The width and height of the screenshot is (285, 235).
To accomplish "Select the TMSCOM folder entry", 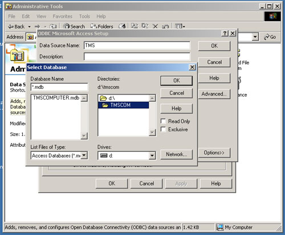I will click(x=124, y=105).
